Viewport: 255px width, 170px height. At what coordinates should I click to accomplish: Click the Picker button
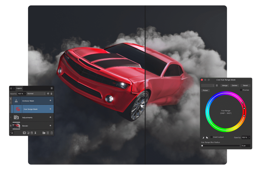pyautogui.click(x=205, y=90)
